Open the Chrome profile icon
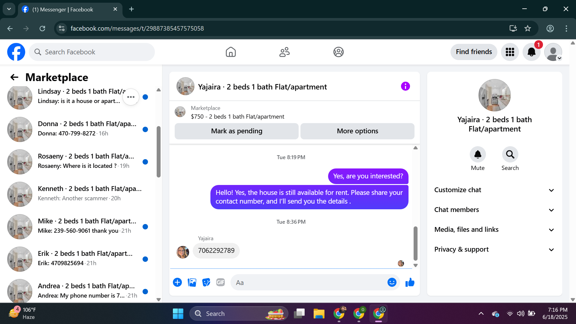 [x=550, y=29]
